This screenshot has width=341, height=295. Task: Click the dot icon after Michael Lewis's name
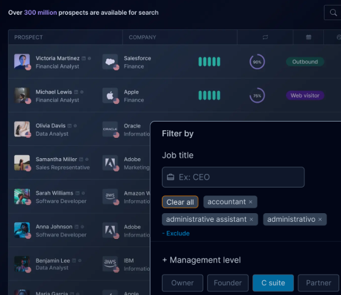coord(82,92)
